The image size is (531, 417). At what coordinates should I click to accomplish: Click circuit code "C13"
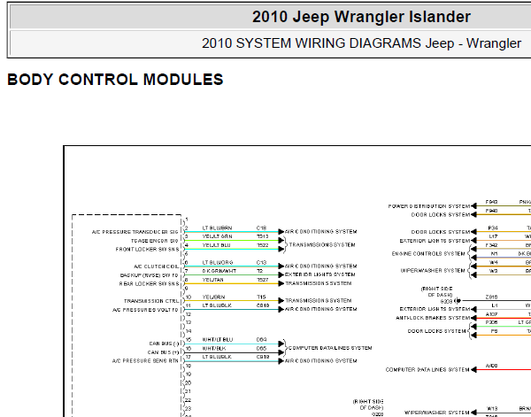tap(261, 263)
